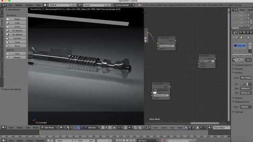The image size is (253, 142).
Task: Open the Render menu
Action: coord(19,5)
